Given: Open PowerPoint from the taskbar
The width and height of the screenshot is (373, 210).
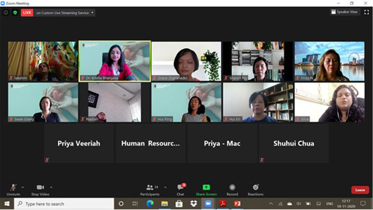Looking at the screenshot, I should 237,204.
